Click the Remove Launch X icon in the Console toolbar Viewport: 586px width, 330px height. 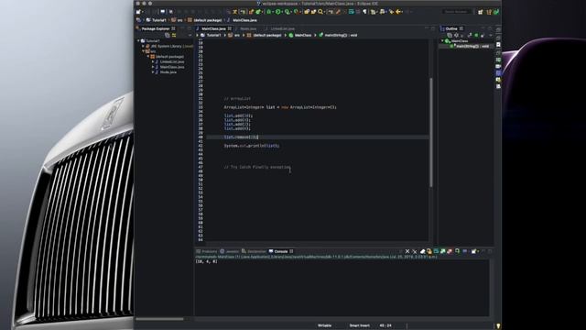tap(407, 251)
